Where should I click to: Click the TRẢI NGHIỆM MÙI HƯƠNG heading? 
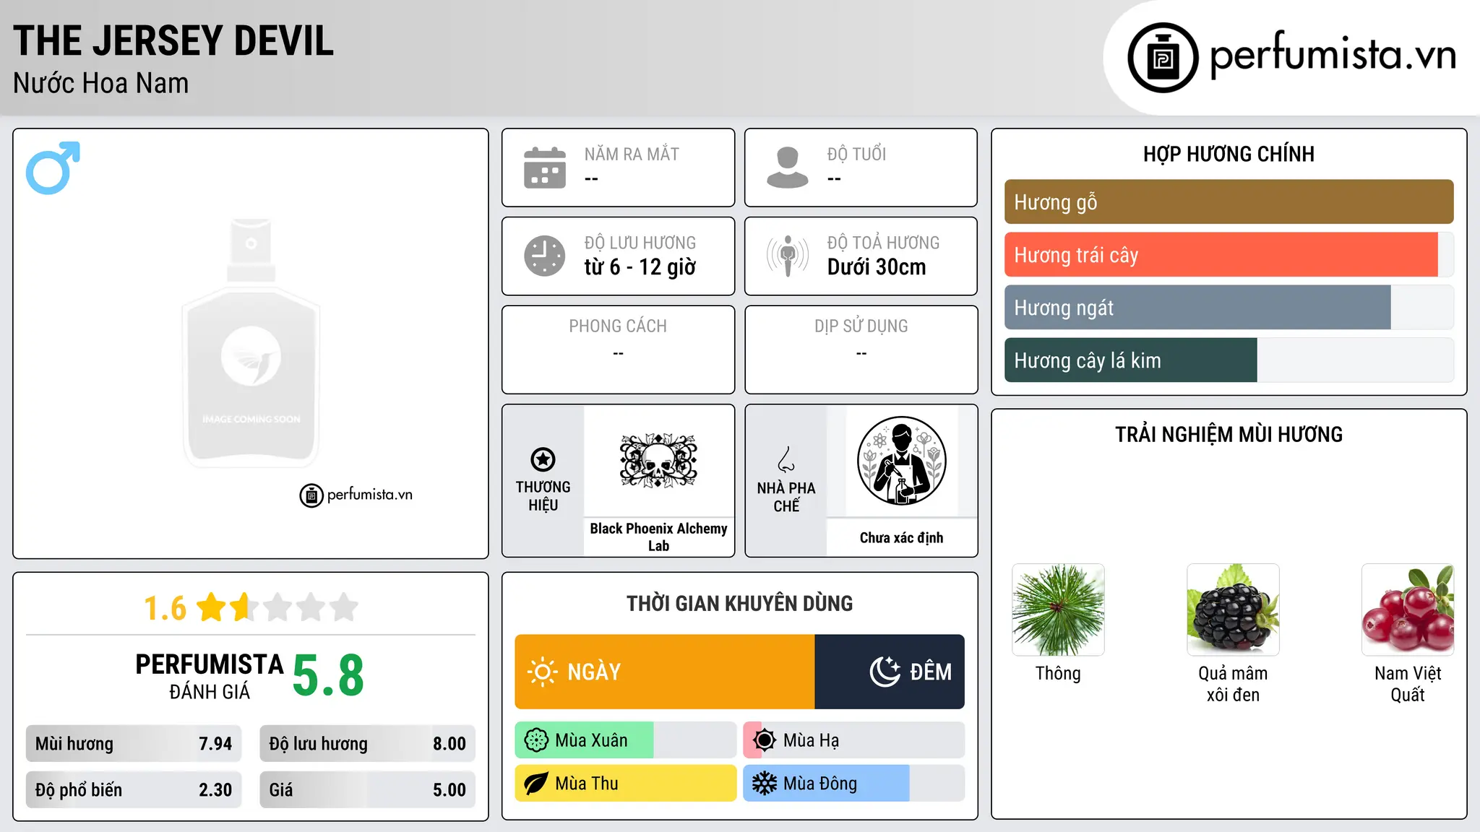coord(1229,434)
